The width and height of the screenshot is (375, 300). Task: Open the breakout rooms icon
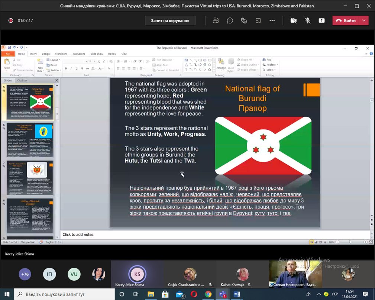click(258, 20)
